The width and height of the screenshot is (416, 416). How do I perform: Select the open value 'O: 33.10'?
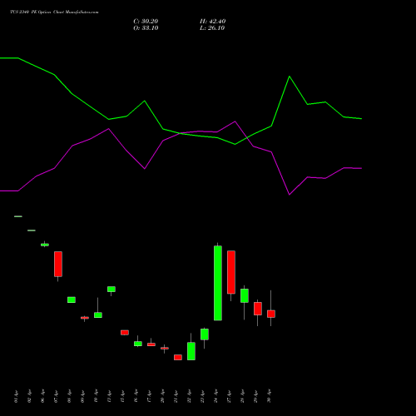pyautogui.click(x=146, y=28)
